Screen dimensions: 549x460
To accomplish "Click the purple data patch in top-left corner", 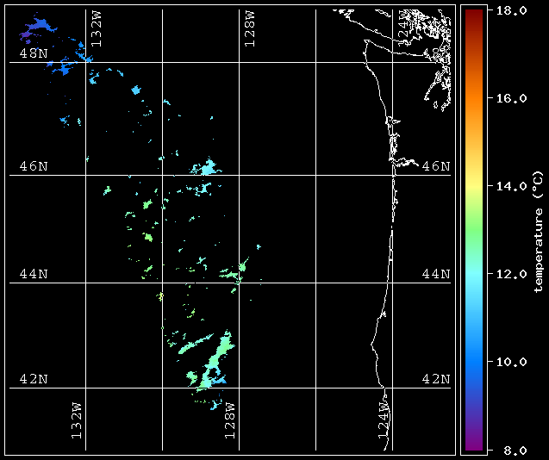I will 34,30.
